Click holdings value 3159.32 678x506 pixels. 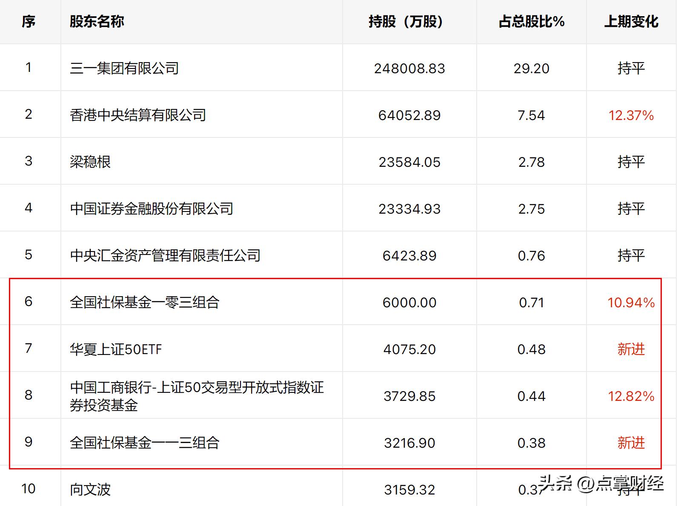409,490
